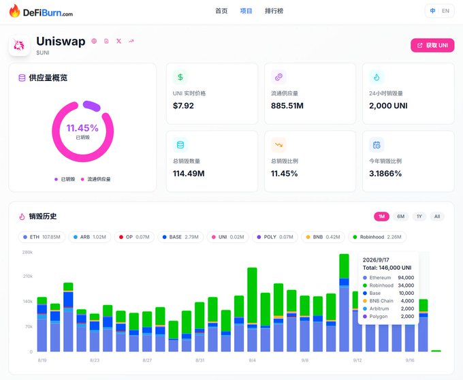Viewport: 463px width, 380px height.
Task: Click the yearly burn calendar icon
Action: 377,145
